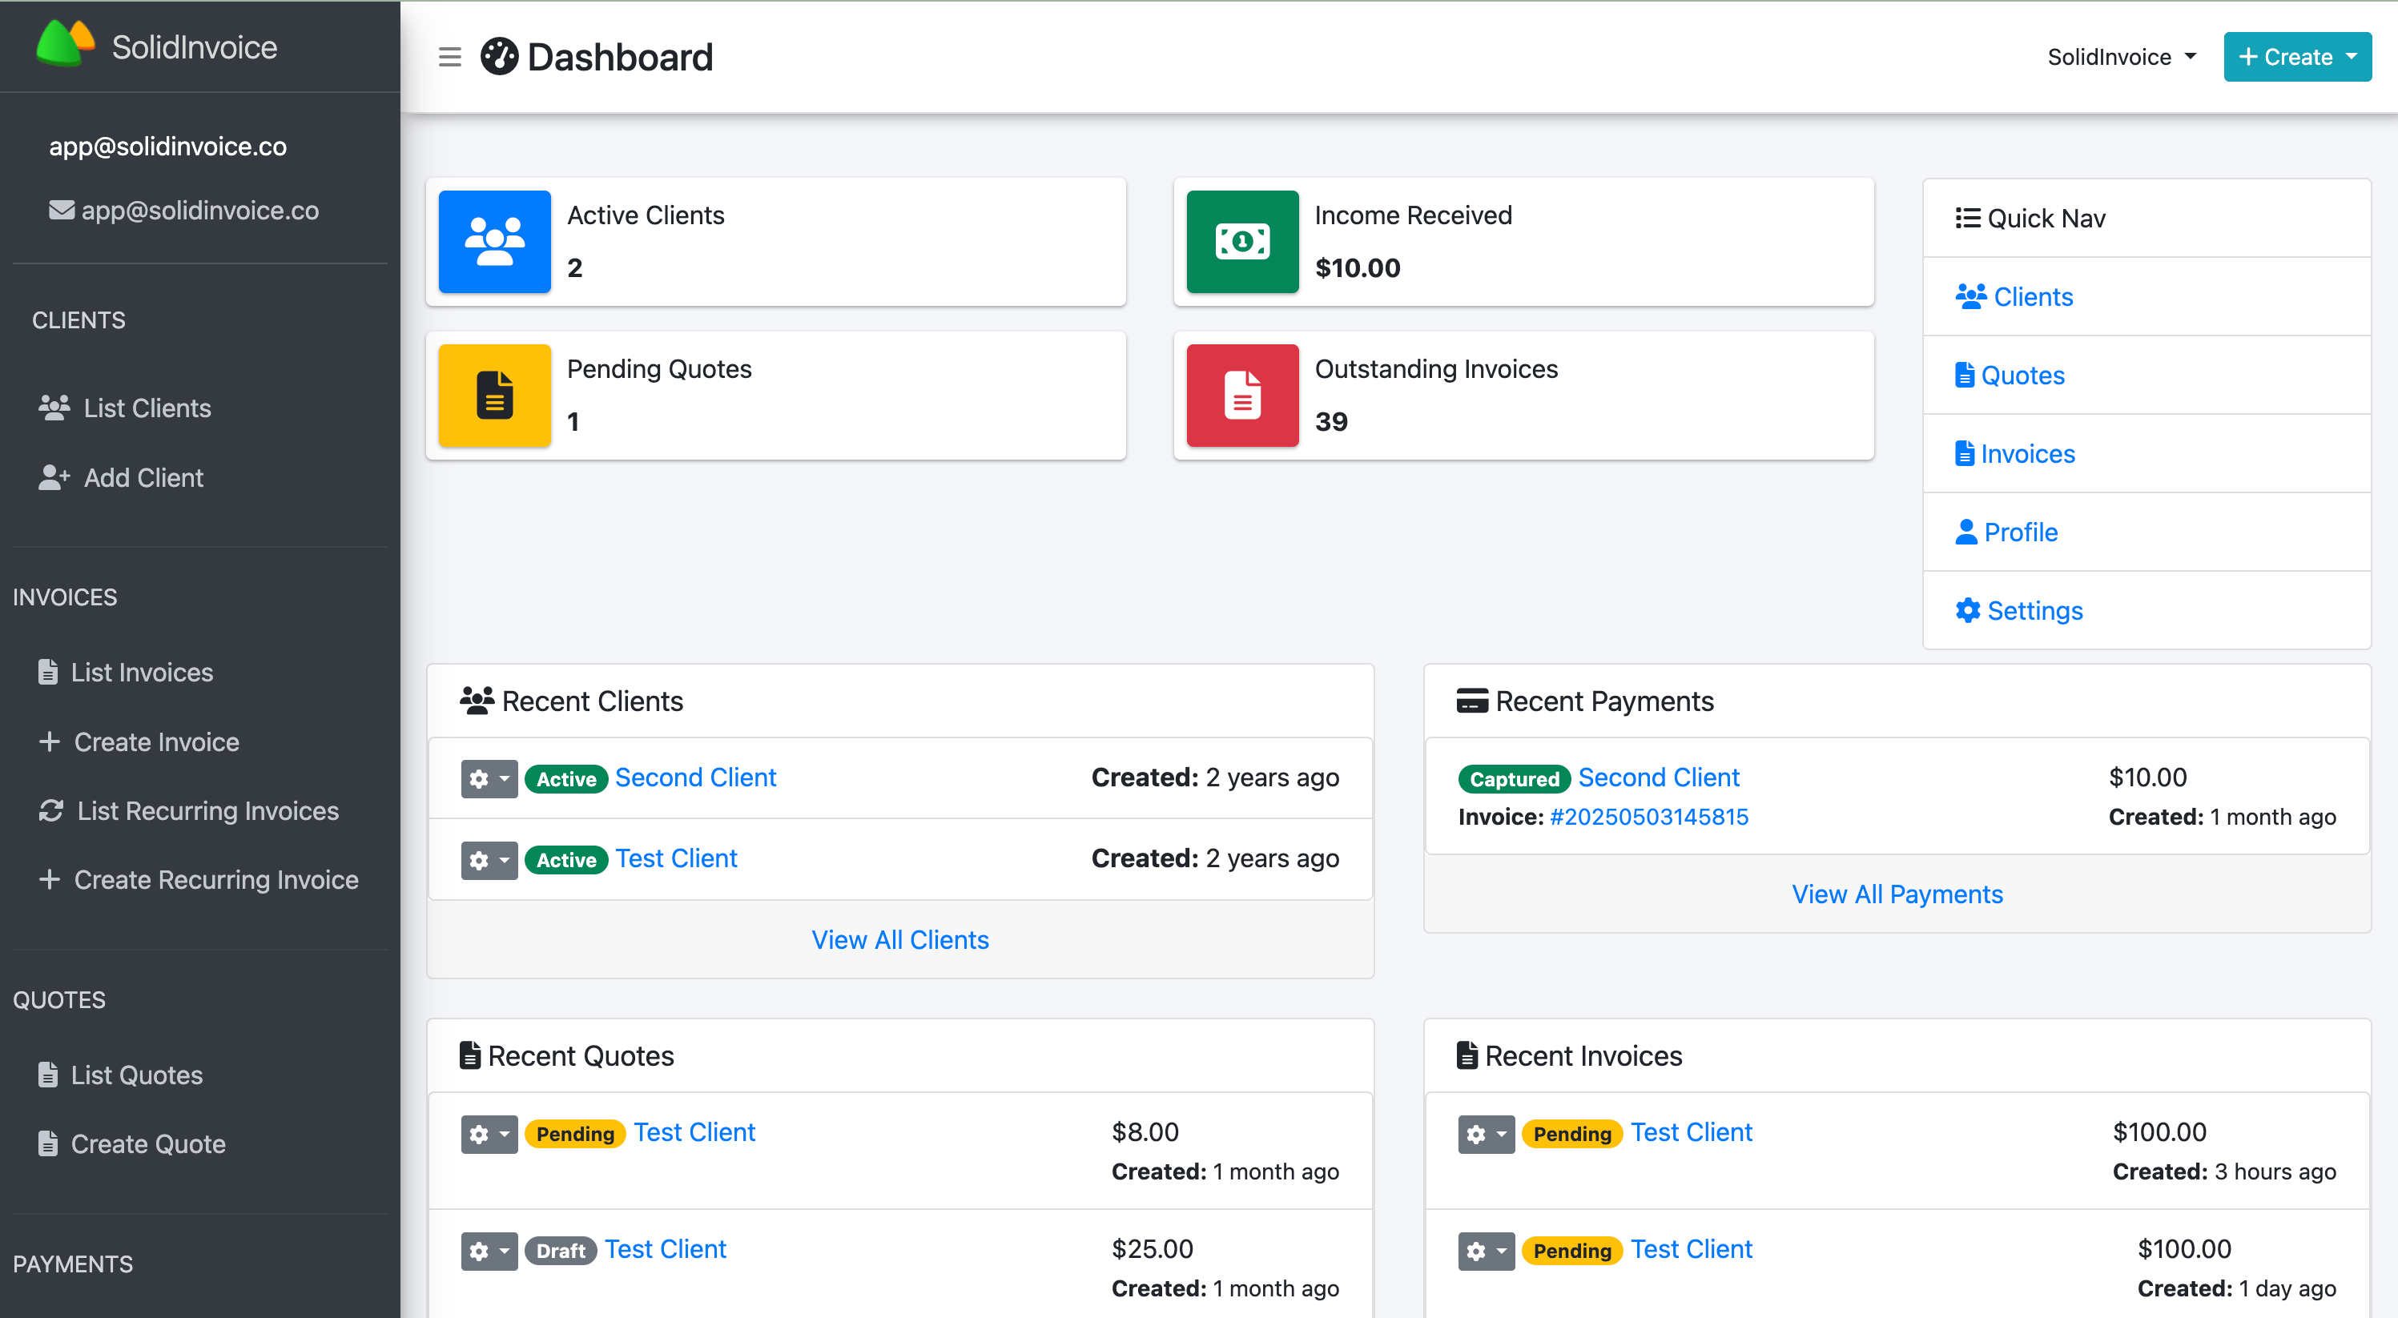
Task: Open the Create dropdown button
Action: click(2296, 57)
